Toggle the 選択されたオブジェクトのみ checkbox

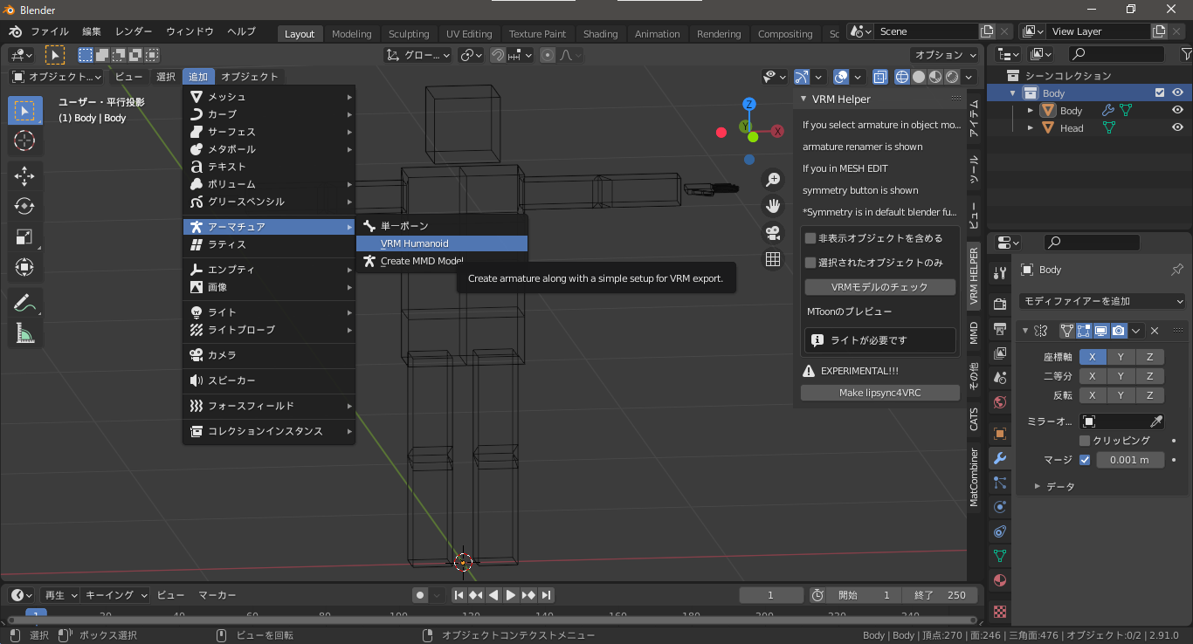[x=810, y=263]
